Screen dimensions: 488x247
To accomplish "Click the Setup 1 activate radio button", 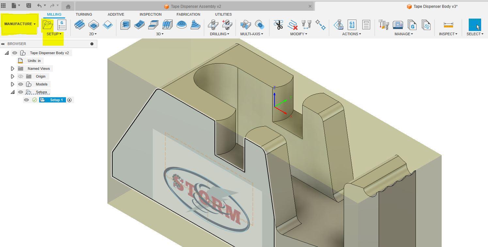I will [x=69, y=100].
